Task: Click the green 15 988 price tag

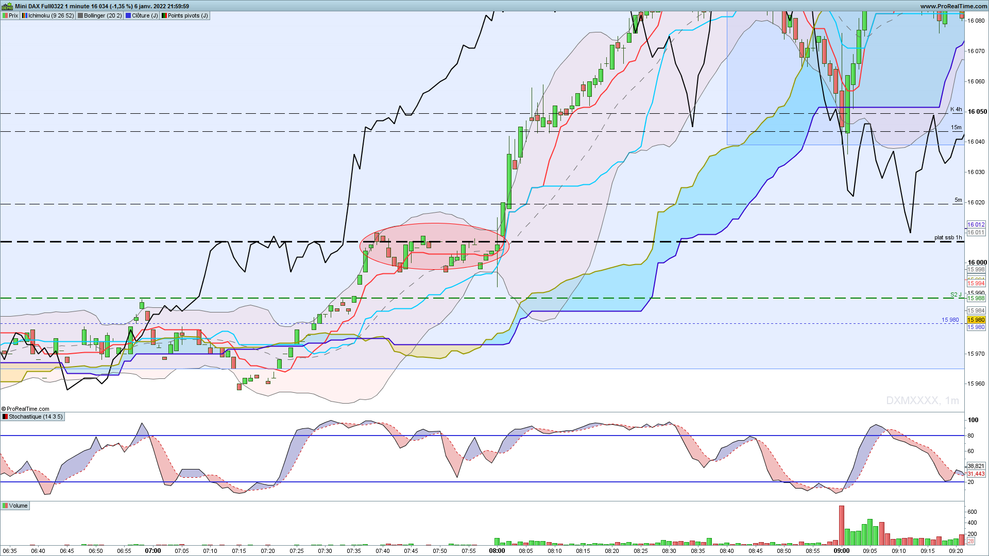Action: click(976, 299)
